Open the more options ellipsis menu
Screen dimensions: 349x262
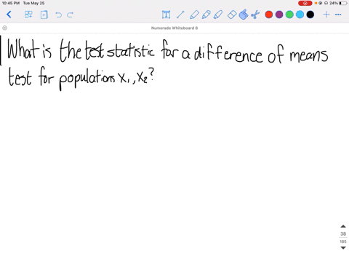click(x=338, y=15)
